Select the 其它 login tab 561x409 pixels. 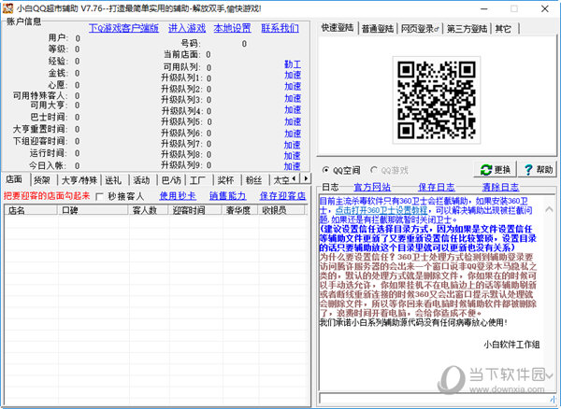[503, 29]
